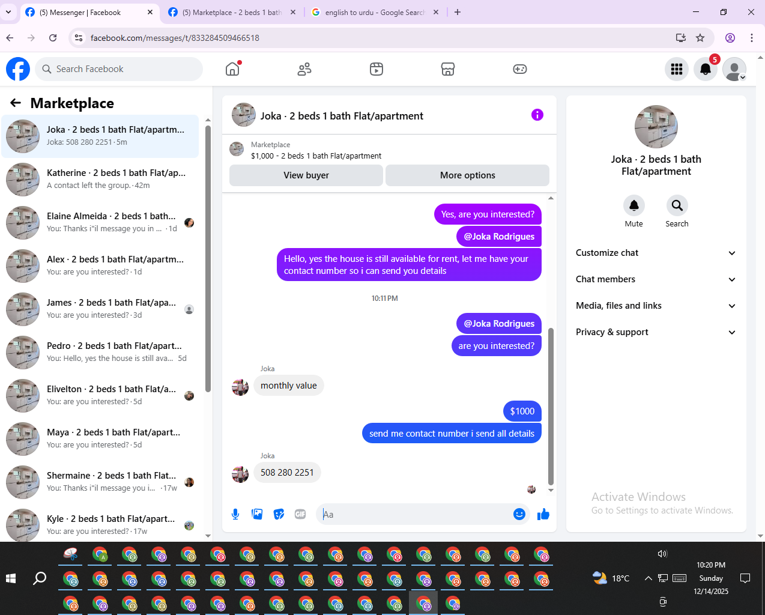Search in conversation magnifier icon
Image resolution: width=765 pixels, height=615 pixels.
tap(677, 206)
